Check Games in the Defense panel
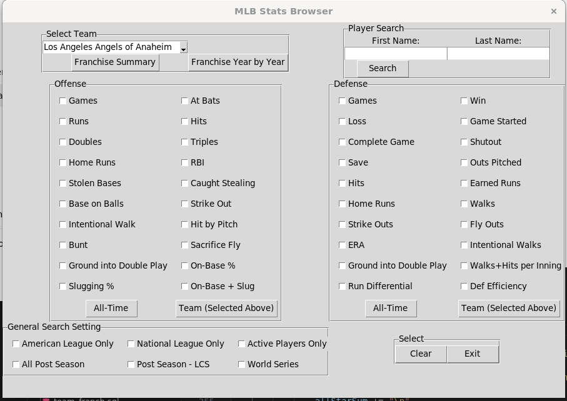 click(x=342, y=101)
